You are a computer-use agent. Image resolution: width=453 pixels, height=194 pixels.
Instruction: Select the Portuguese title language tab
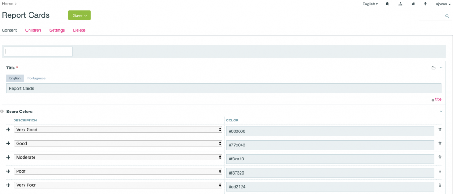36,78
